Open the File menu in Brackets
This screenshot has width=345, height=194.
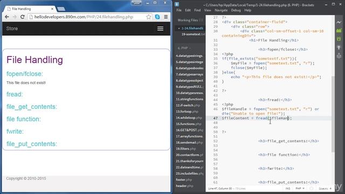179,10
